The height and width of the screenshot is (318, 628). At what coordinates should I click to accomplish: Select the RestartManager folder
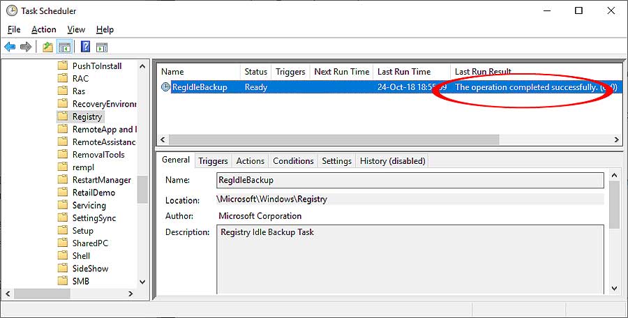click(x=102, y=180)
